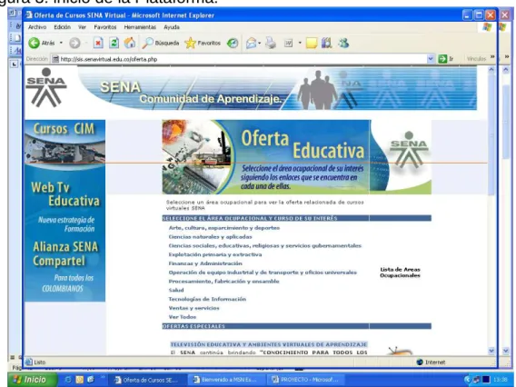Print the page with printer icon
The width and height of the screenshot is (516, 387).
coord(271,43)
